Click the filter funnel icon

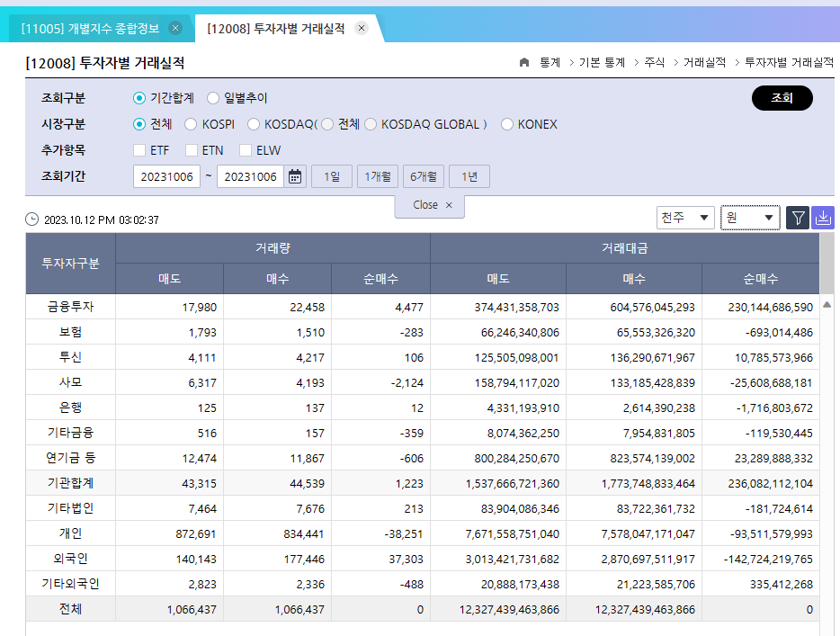click(798, 218)
